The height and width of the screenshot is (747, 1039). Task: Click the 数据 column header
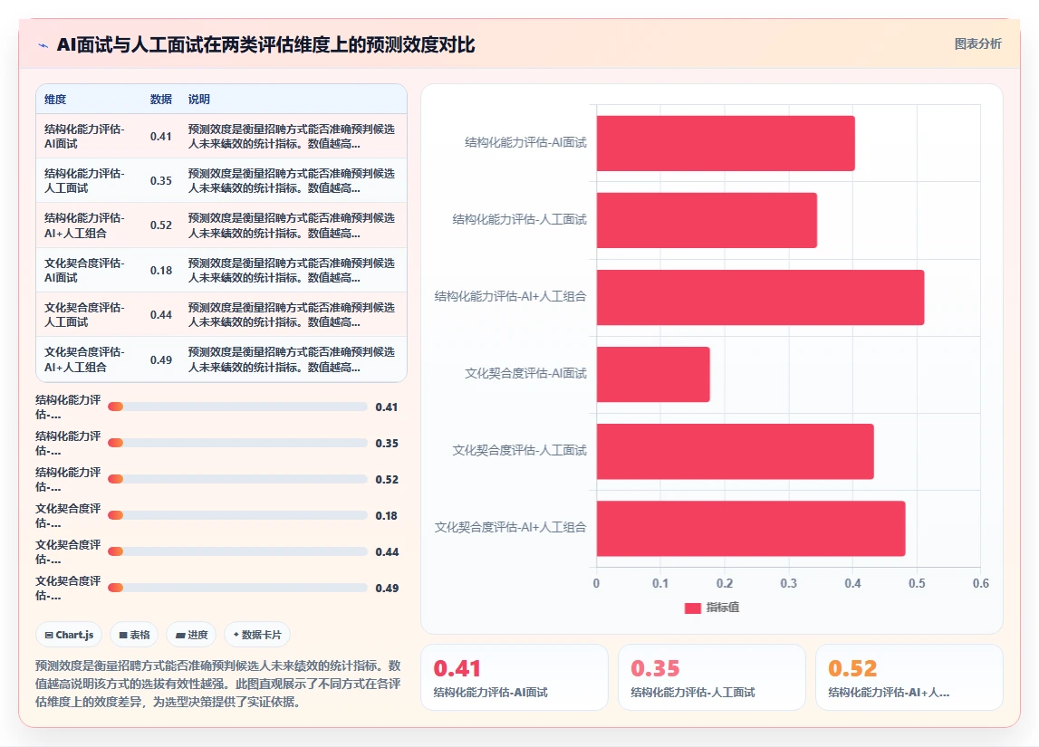pos(161,100)
